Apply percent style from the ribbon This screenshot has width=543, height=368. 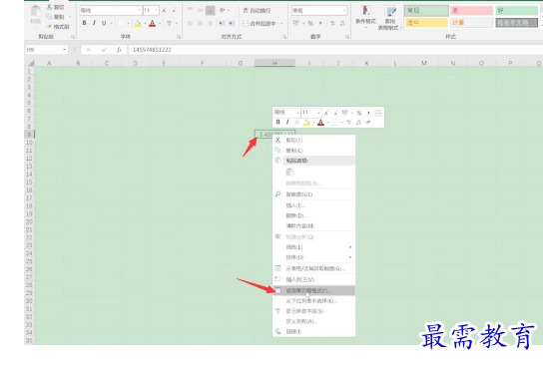[310, 23]
